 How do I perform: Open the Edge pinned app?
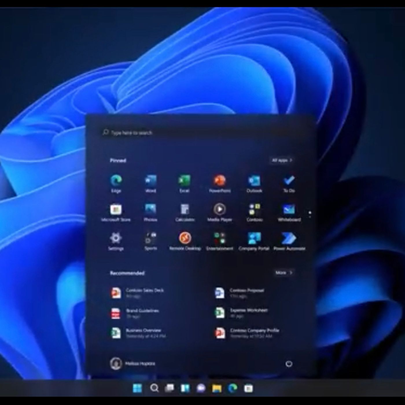click(x=116, y=183)
